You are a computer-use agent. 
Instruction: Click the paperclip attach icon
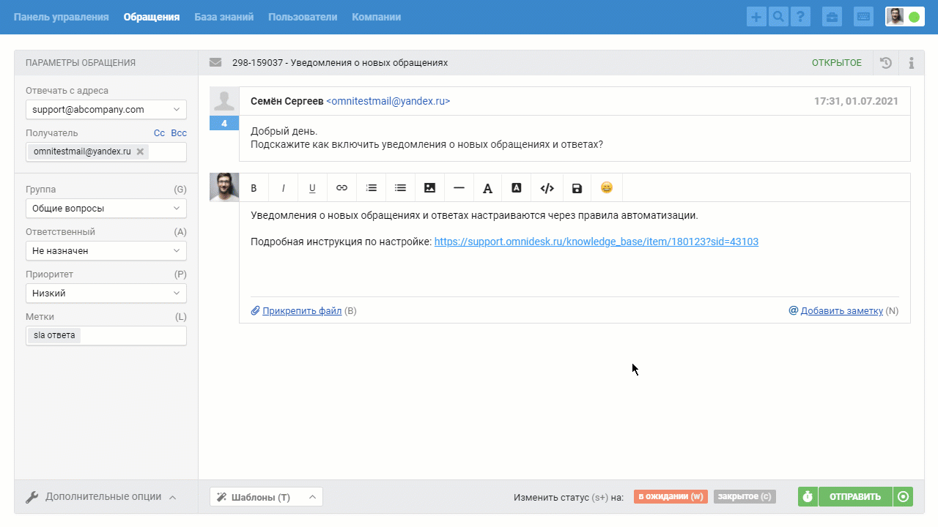(x=256, y=310)
